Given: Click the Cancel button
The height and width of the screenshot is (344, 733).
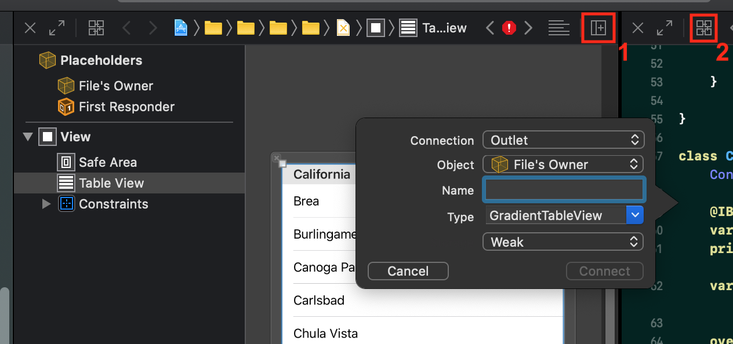Looking at the screenshot, I should coord(408,271).
